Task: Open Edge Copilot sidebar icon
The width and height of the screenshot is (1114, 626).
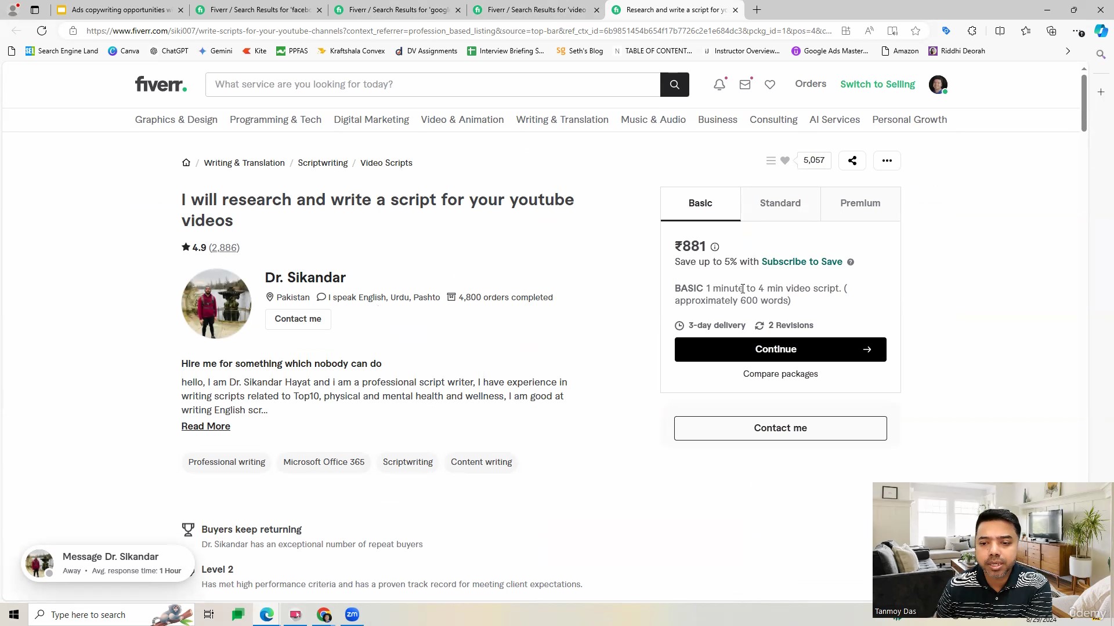Action: [1101, 31]
